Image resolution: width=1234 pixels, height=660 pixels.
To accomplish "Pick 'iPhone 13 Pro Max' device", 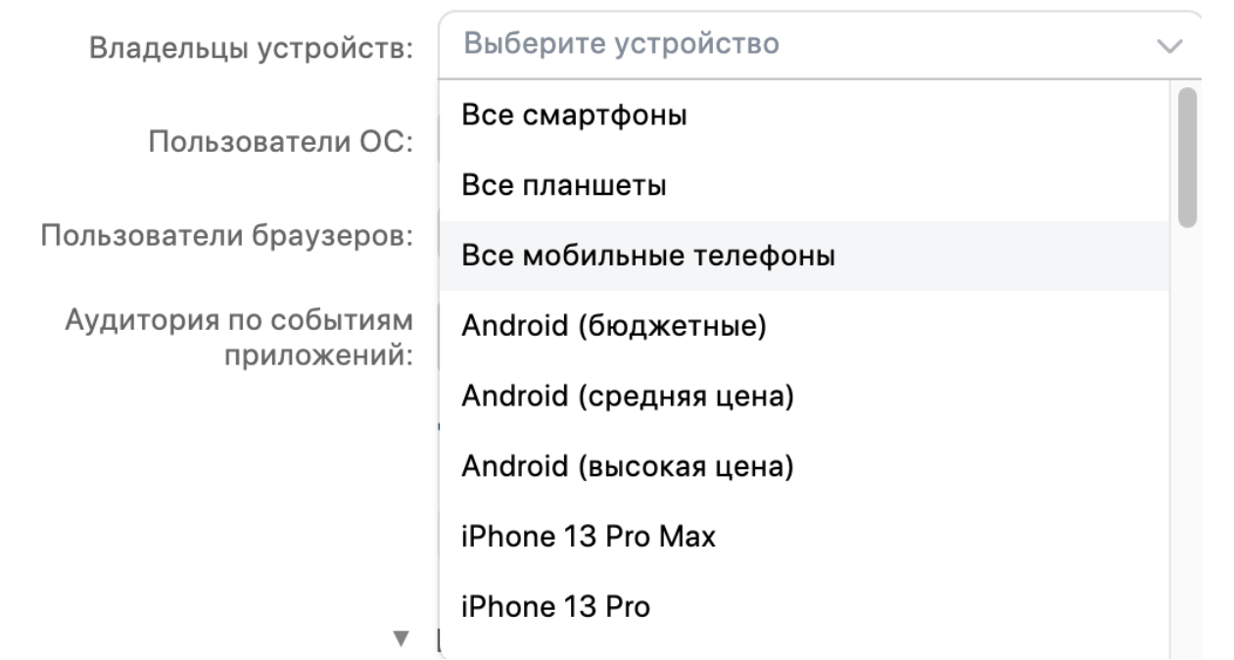I will pyautogui.click(x=590, y=538).
